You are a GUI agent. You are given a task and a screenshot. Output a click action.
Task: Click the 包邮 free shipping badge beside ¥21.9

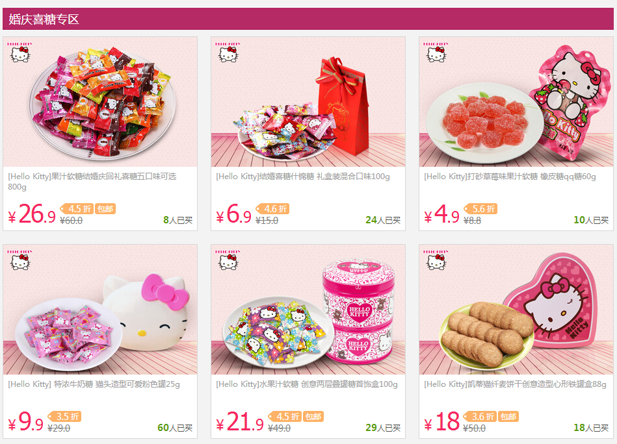coord(313,417)
